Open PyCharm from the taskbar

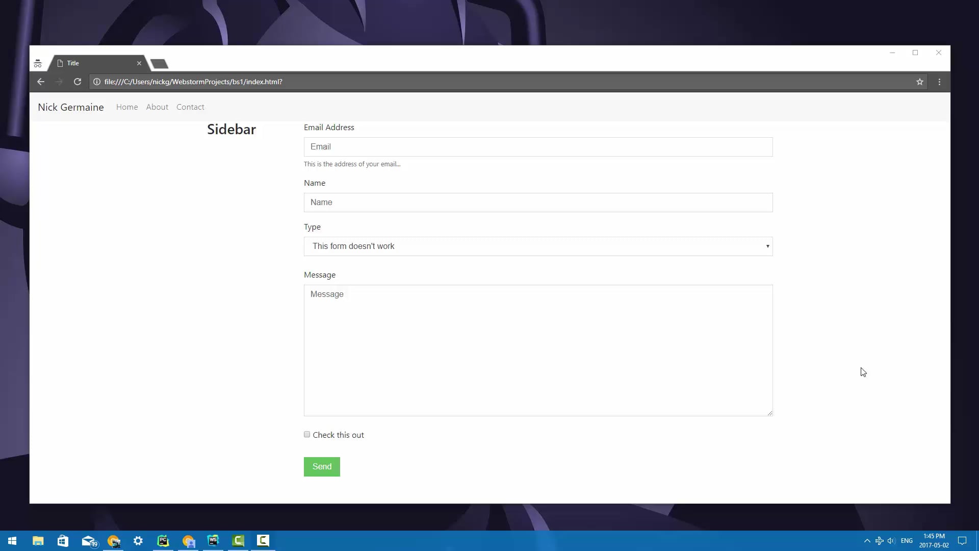[163, 540]
